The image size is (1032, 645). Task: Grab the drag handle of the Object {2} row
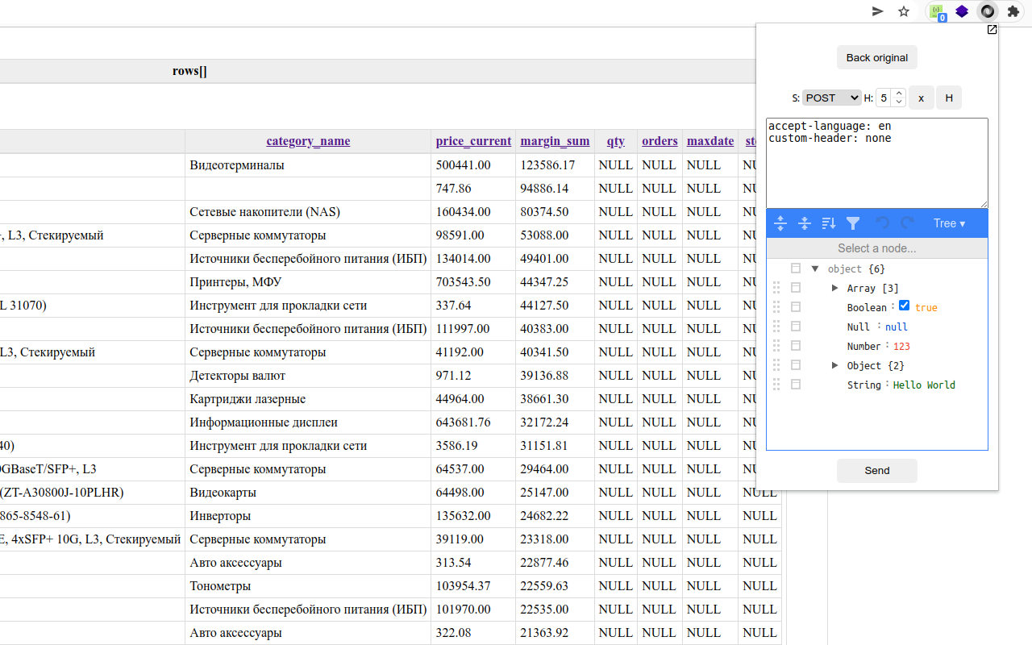click(776, 365)
